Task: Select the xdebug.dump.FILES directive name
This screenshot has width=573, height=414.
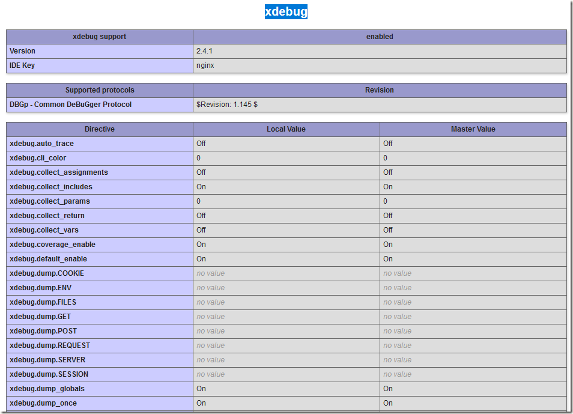Action: click(43, 302)
